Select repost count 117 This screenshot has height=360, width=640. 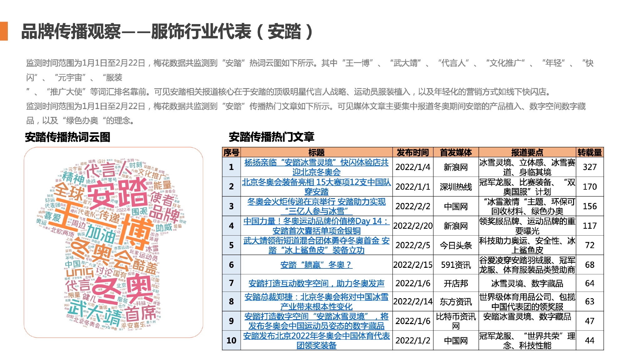tap(590, 226)
